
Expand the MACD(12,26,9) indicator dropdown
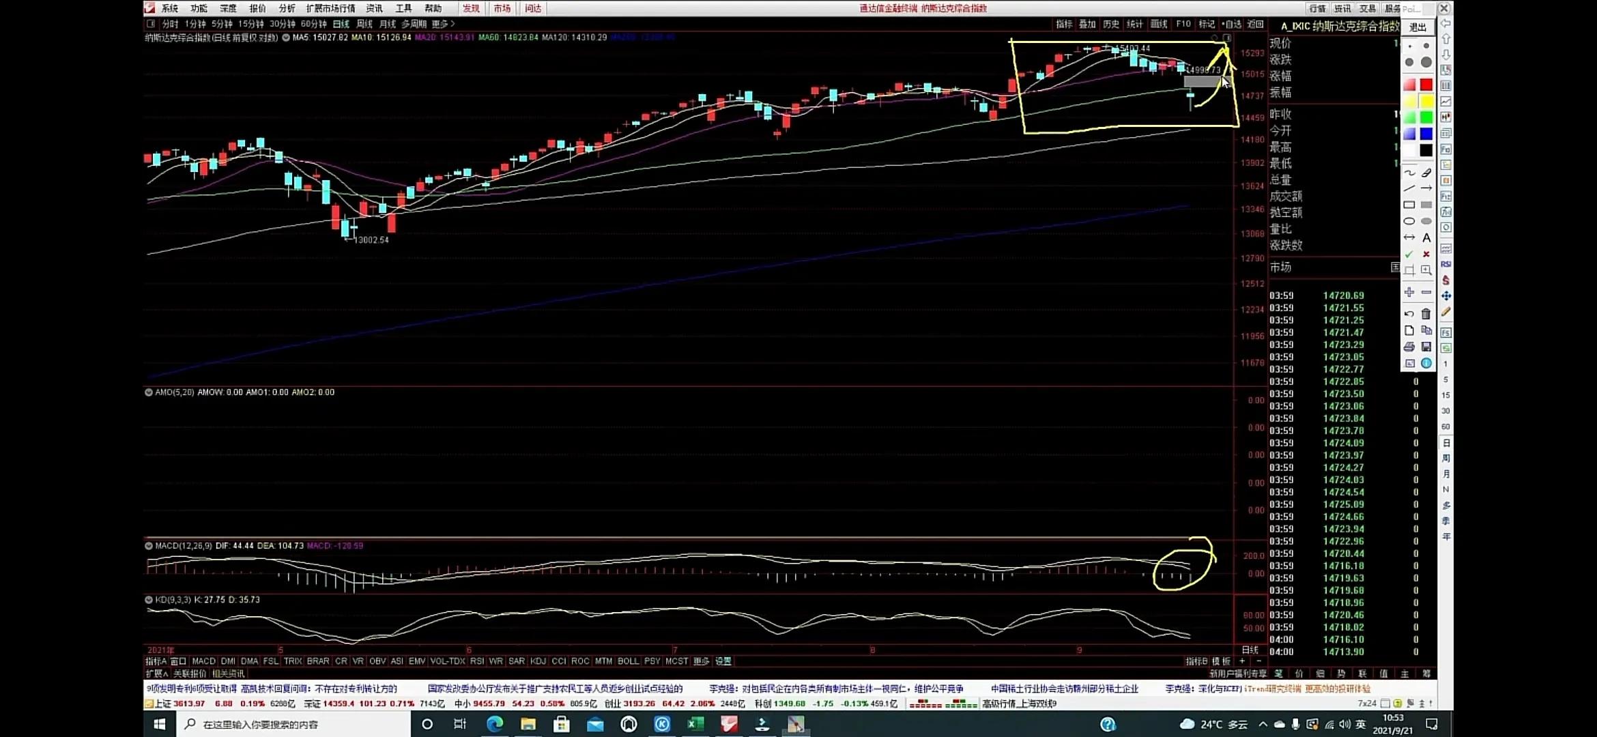(149, 546)
